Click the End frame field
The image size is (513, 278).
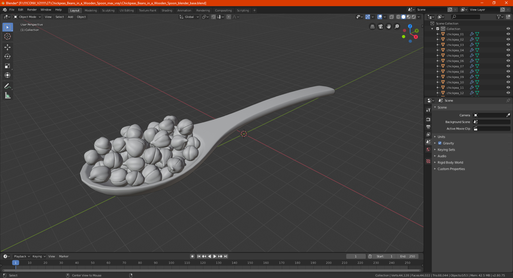(x=407, y=256)
